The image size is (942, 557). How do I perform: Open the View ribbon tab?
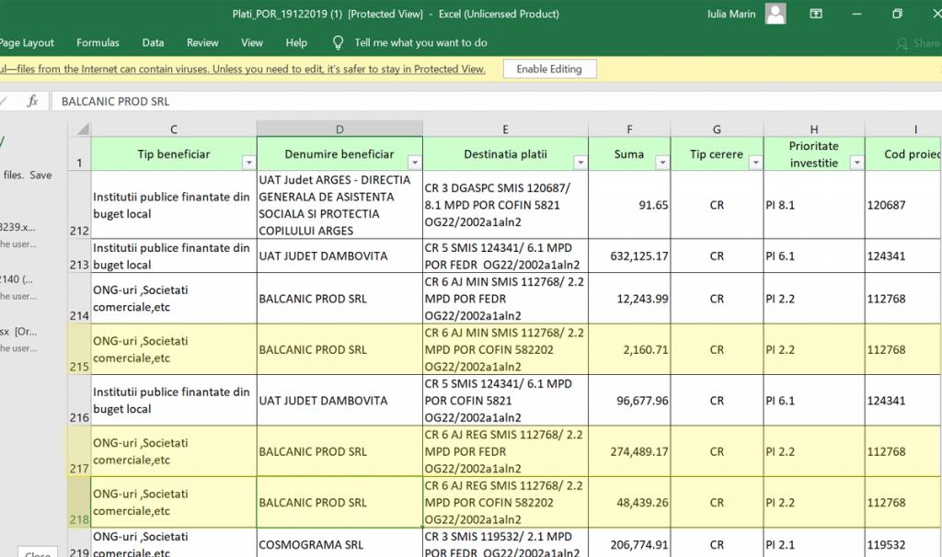252,42
